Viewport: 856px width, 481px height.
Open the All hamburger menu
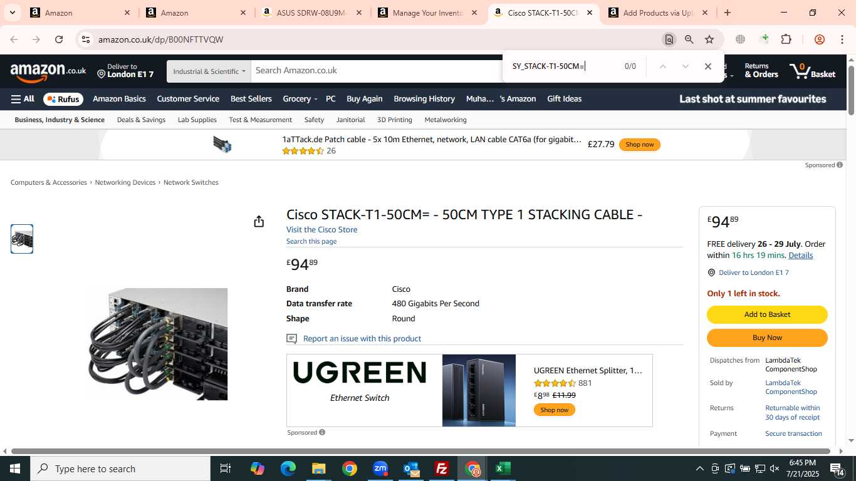tap(23, 99)
